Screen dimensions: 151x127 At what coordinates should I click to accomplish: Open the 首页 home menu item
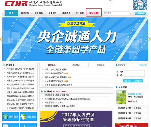pyautogui.click(x=11, y=13)
